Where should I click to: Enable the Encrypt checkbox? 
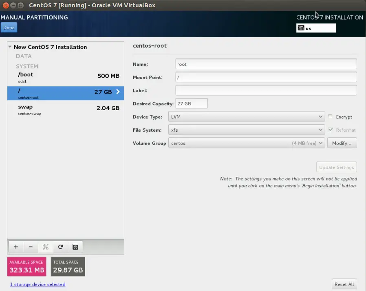[x=330, y=117]
